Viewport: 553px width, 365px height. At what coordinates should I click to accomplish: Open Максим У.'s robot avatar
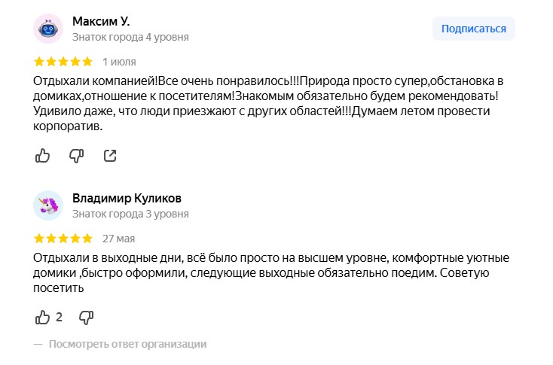tap(48, 29)
